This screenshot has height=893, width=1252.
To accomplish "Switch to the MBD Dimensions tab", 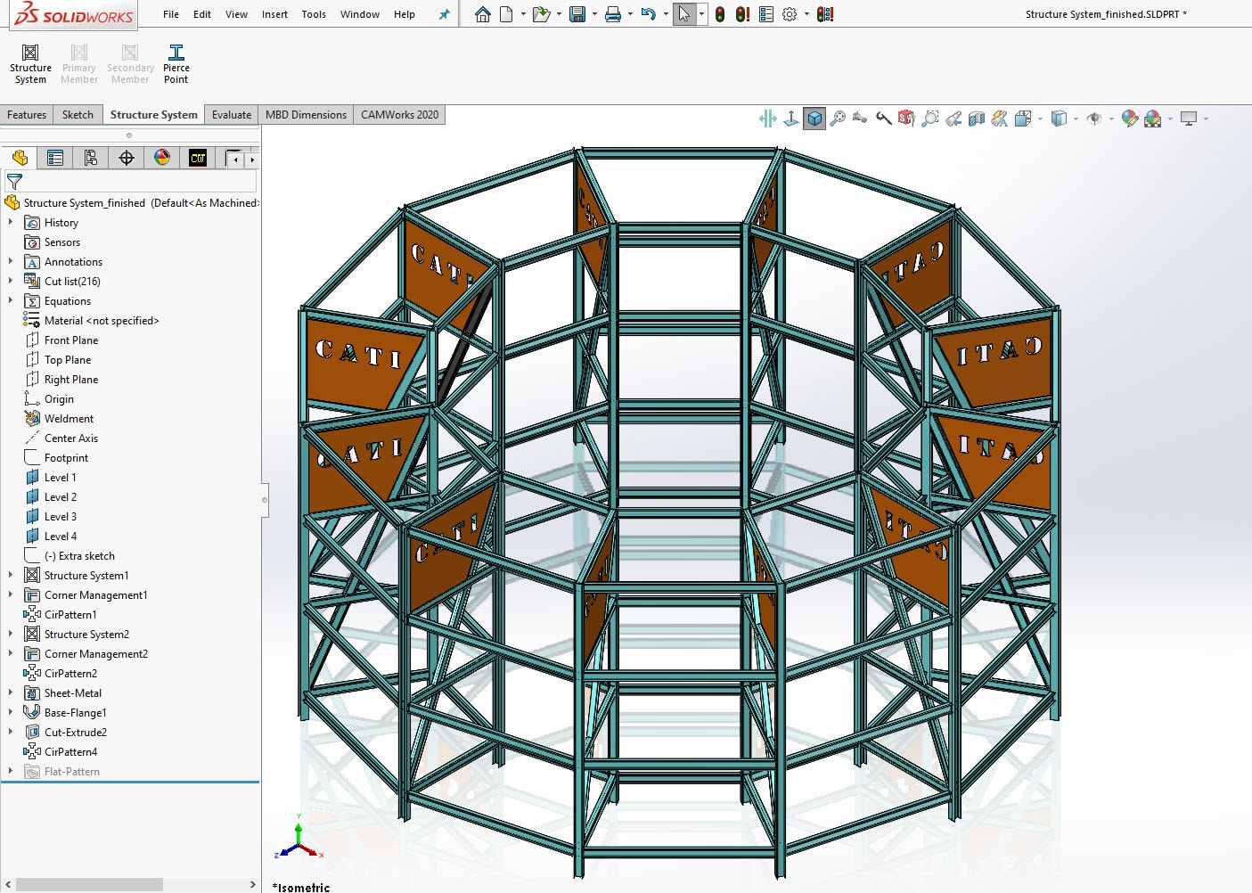I will (x=306, y=115).
